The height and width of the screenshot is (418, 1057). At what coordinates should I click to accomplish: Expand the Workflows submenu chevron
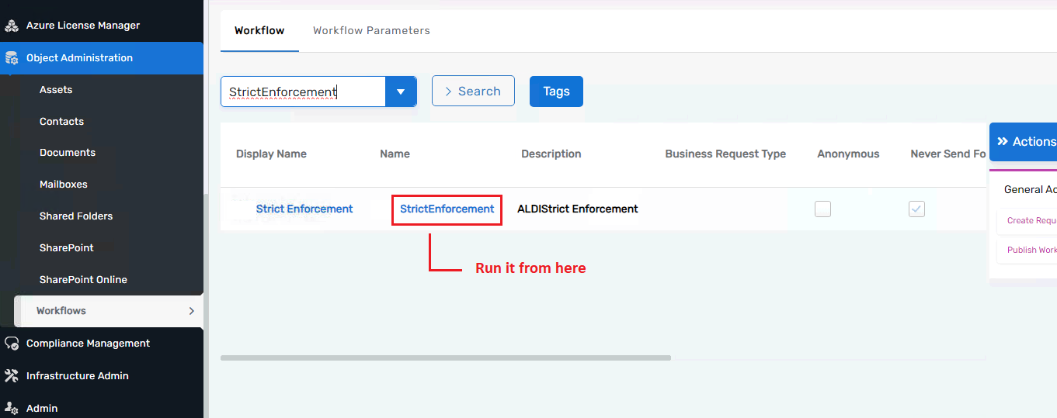pos(191,311)
